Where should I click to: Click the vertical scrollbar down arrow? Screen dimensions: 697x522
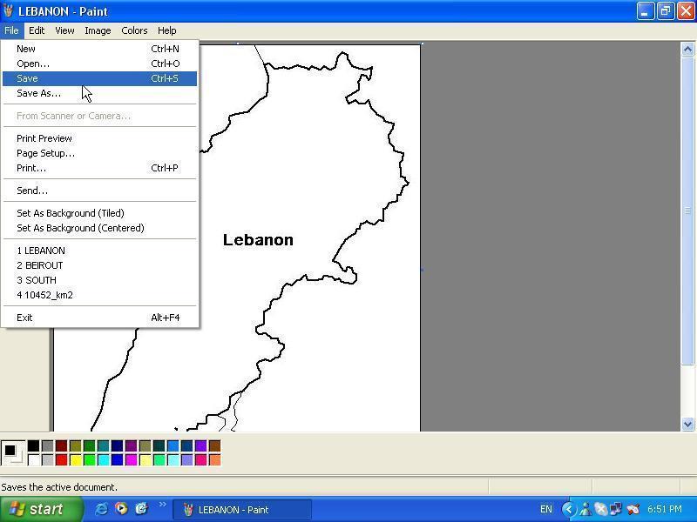[x=687, y=424]
